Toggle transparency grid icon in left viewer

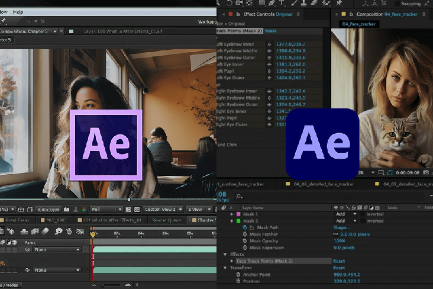tap(137, 210)
